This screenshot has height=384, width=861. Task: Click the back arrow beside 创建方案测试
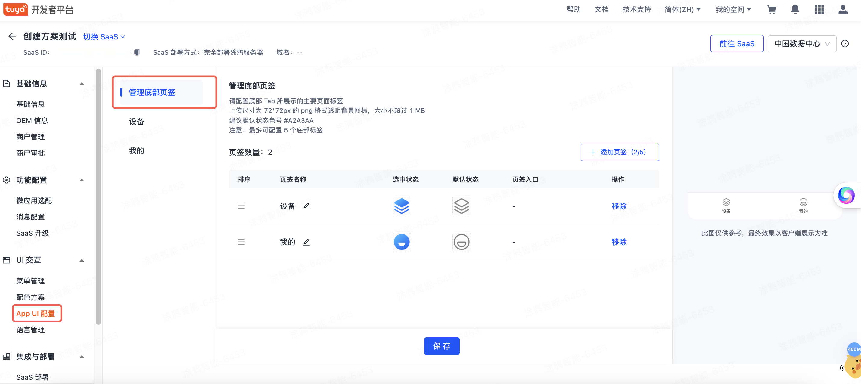click(12, 36)
